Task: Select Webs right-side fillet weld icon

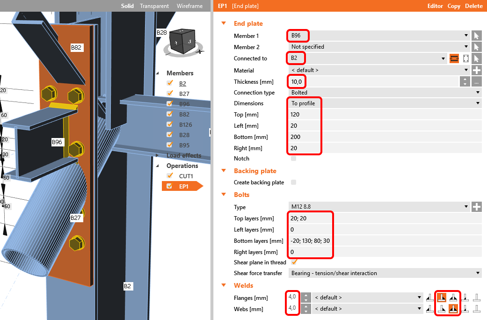Action: click(x=442, y=309)
